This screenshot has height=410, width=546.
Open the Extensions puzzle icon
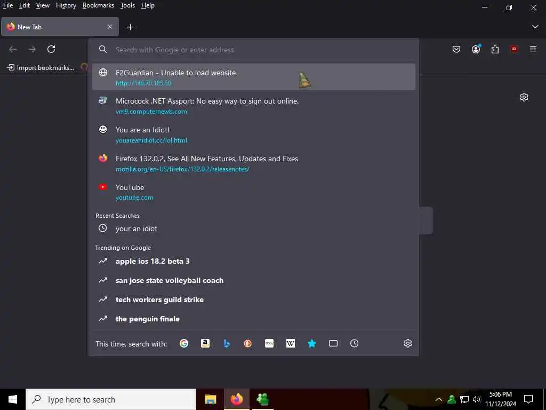click(x=495, y=49)
